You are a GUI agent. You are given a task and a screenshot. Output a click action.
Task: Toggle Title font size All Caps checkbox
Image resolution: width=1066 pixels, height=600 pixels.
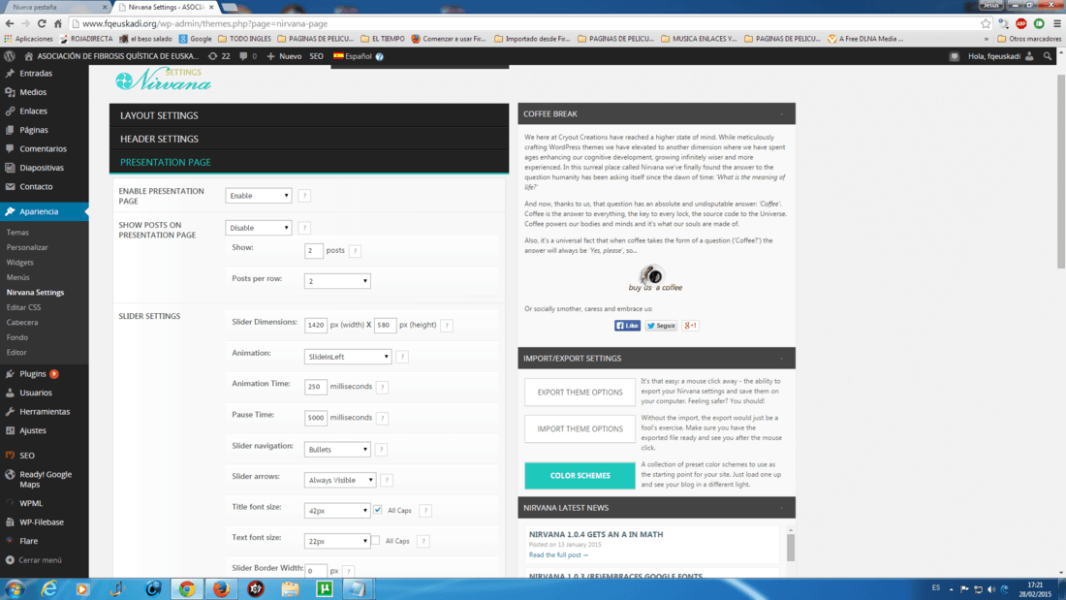pos(378,510)
